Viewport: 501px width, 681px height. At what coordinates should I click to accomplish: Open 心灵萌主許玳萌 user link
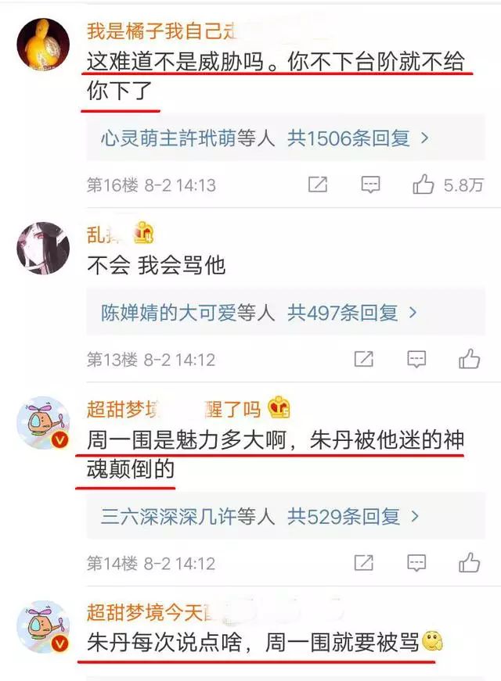169,138
